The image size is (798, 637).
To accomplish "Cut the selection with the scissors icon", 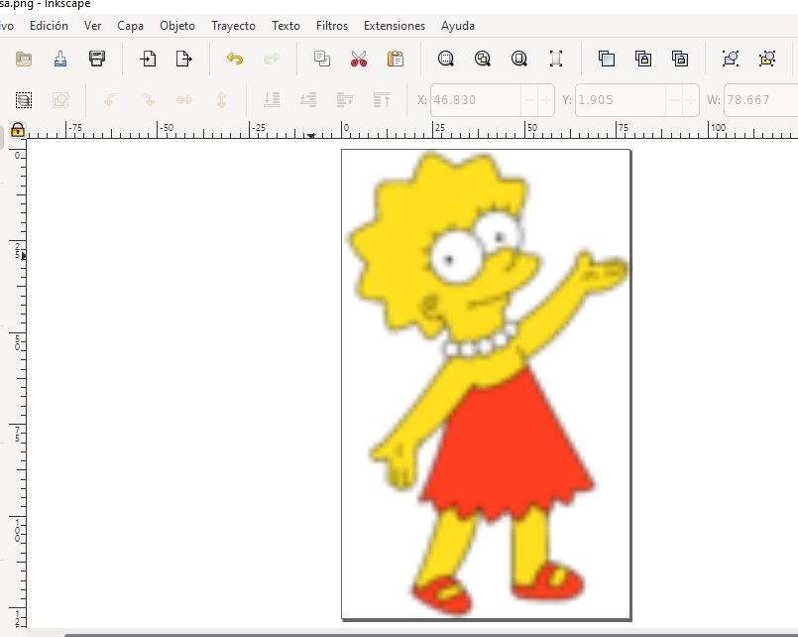I will click(358, 59).
